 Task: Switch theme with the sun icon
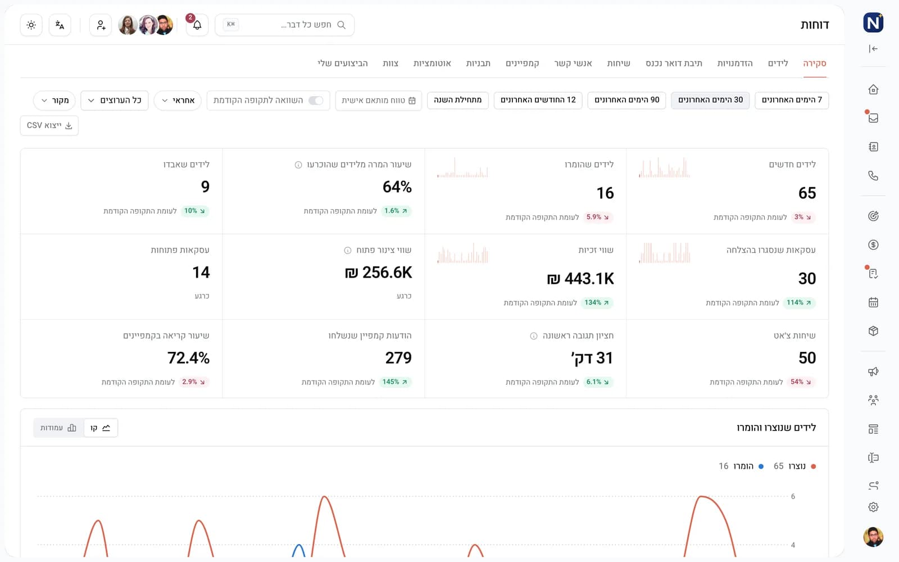pyautogui.click(x=31, y=25)
